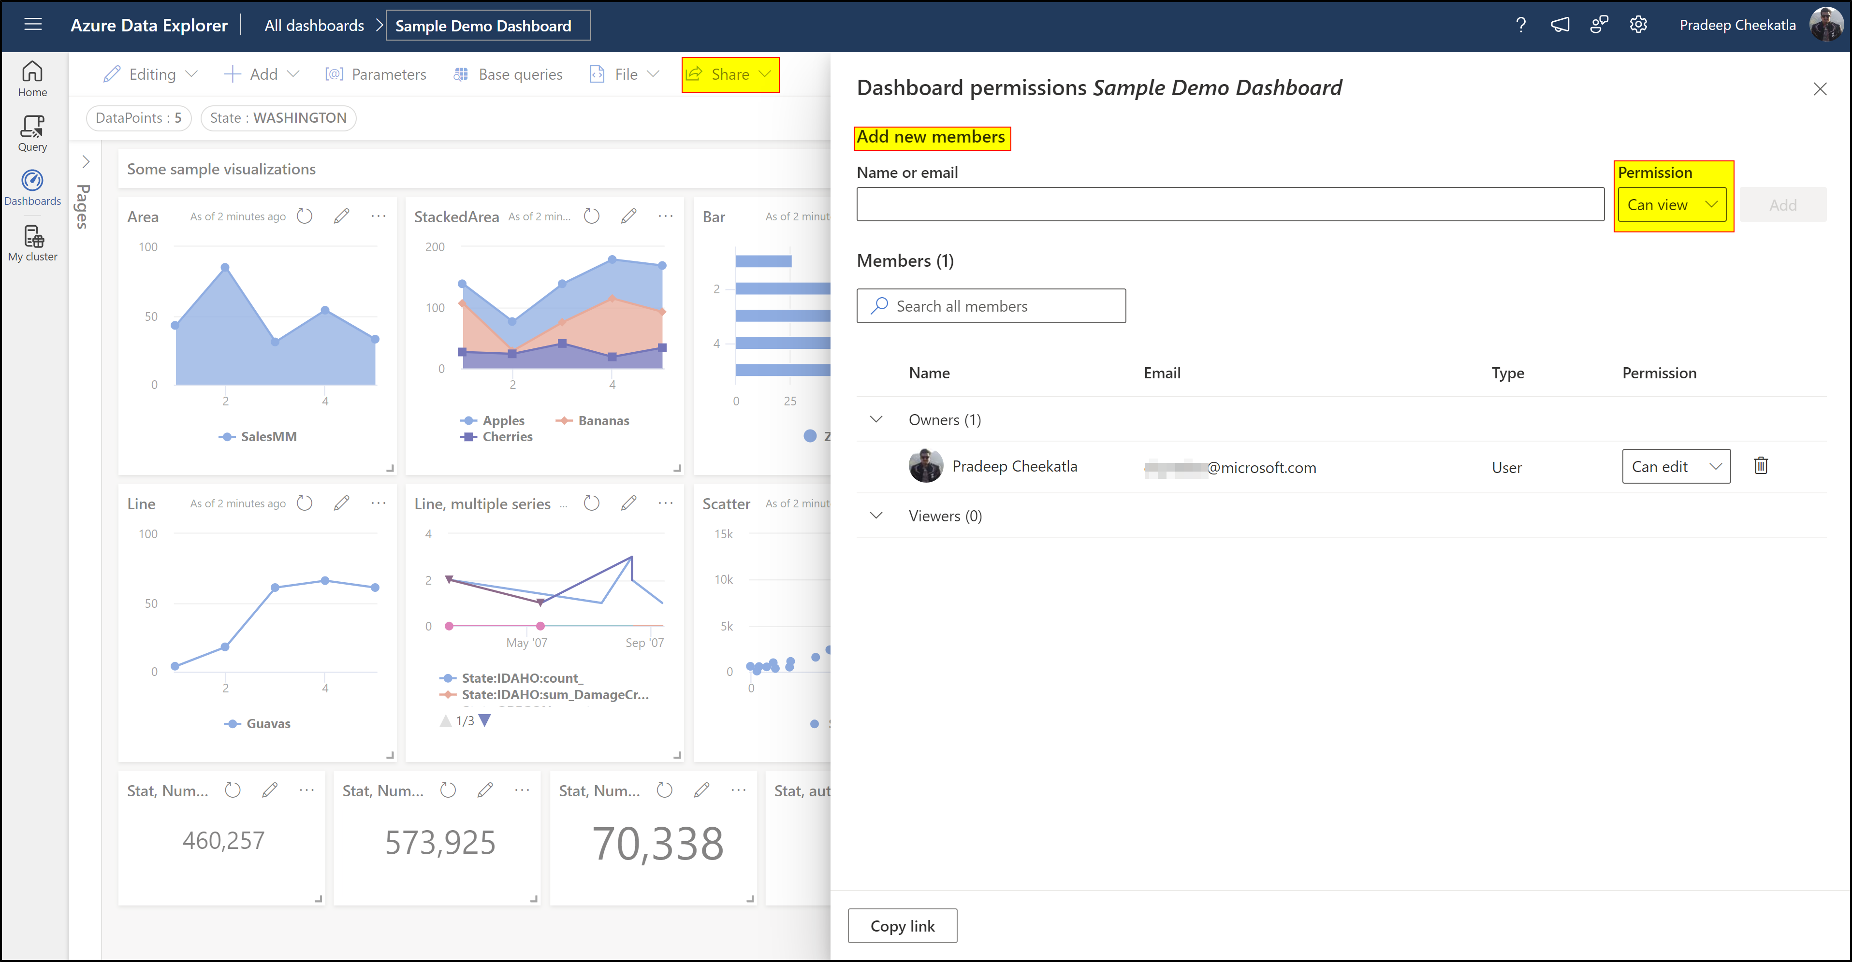The image size is (1852, 962).
Task: Edit the 573,925 stat tile
Action: tap(485, 790)
